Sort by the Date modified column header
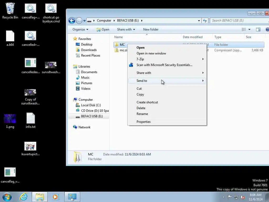269x202 pixels. point(197,37)
